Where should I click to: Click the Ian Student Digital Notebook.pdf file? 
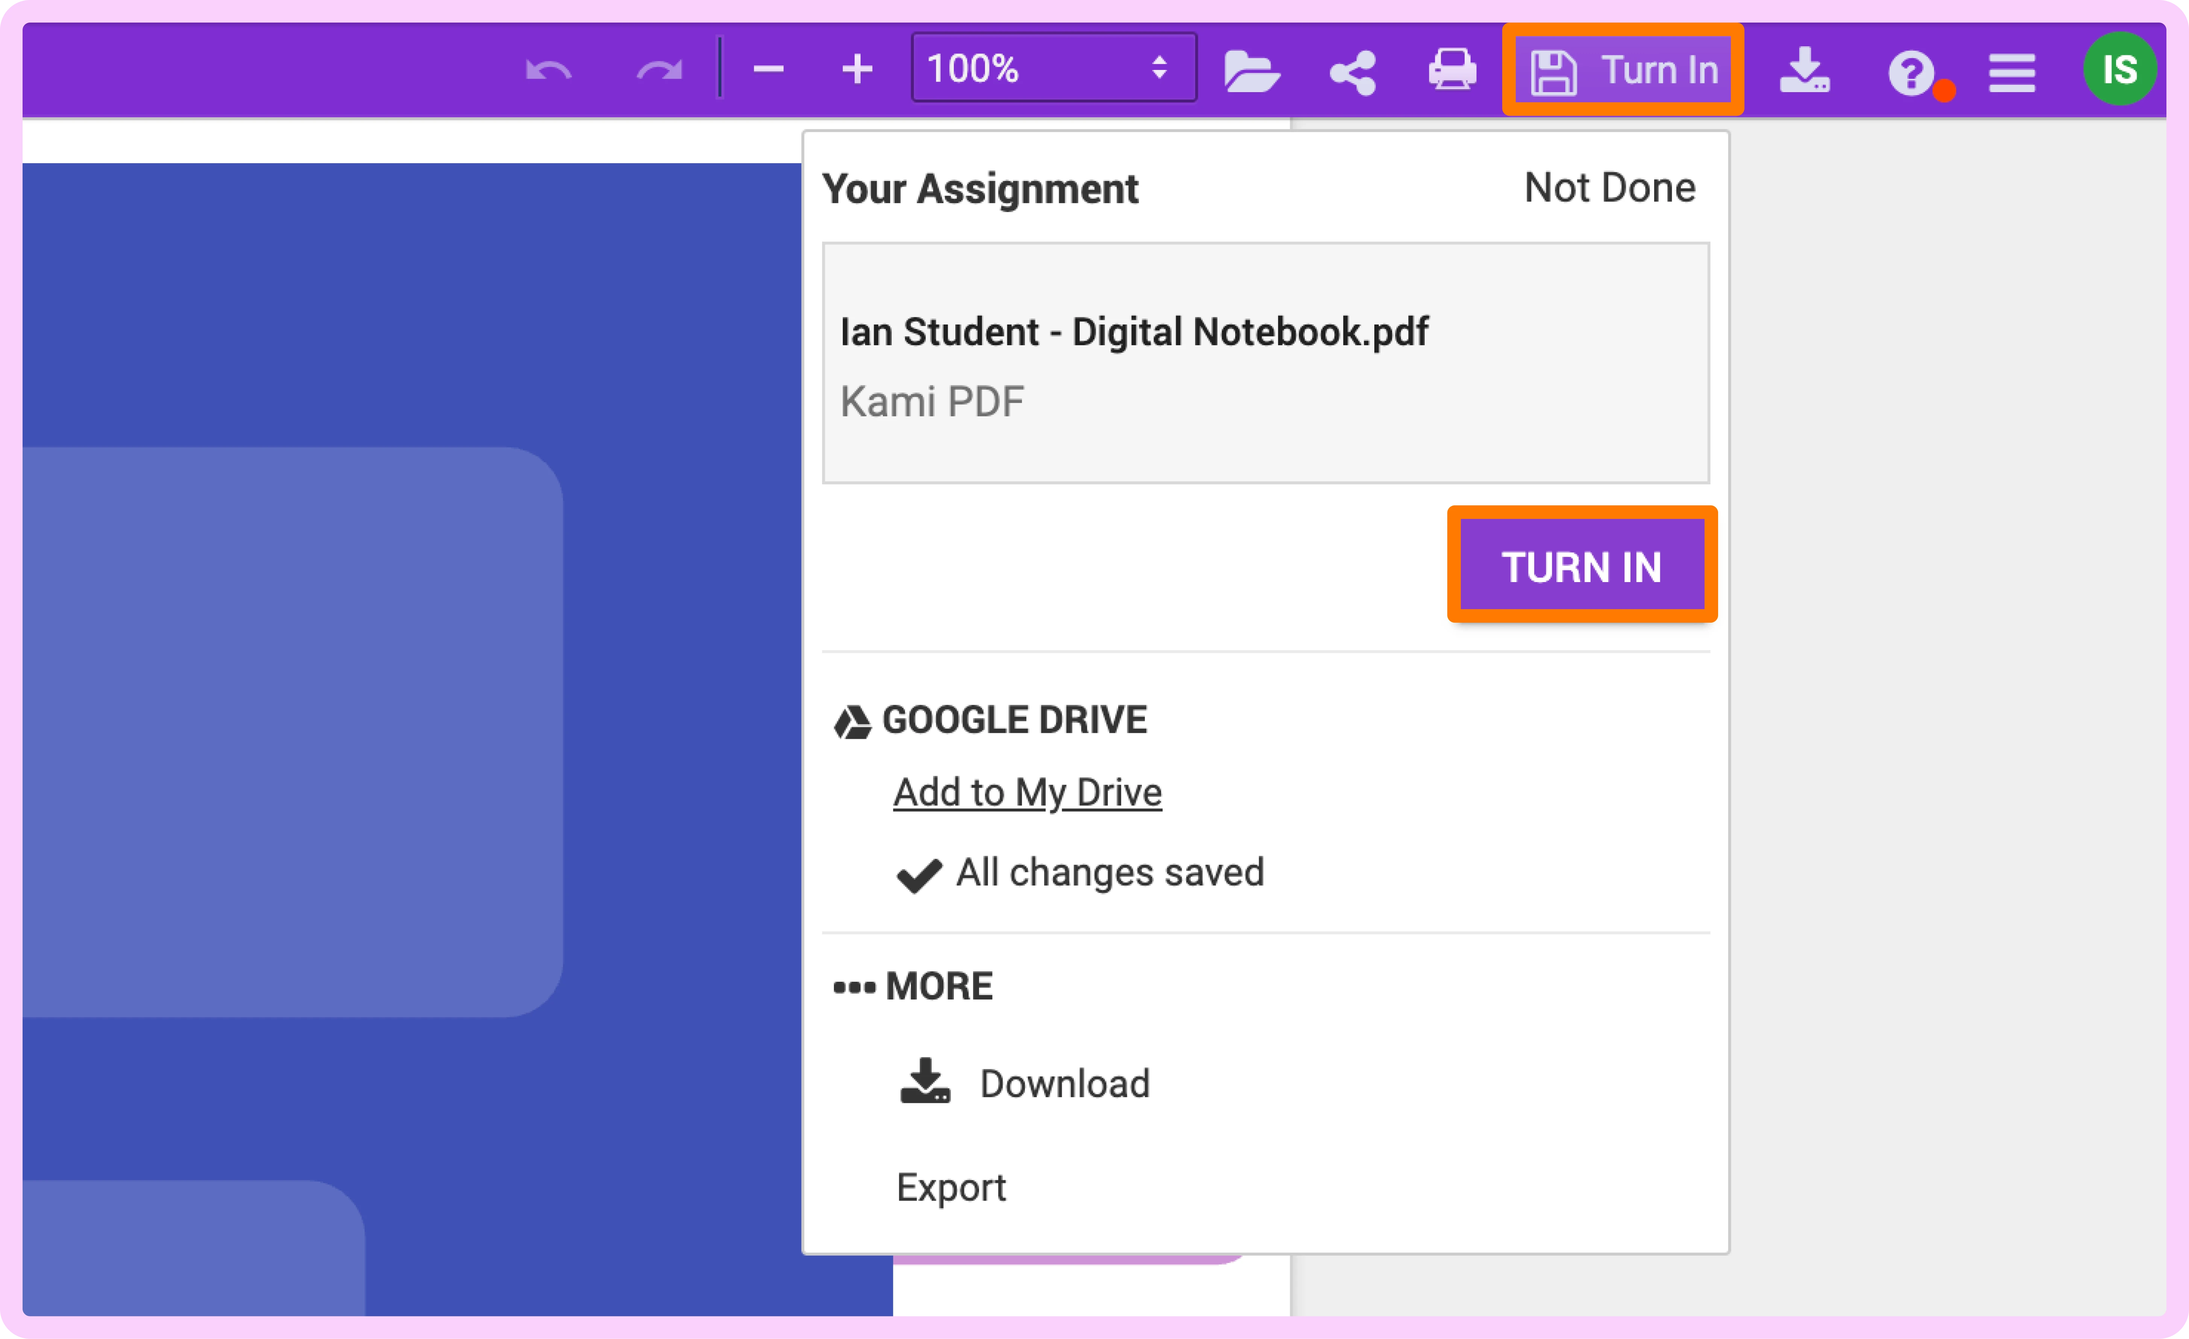click(1134, 332)
